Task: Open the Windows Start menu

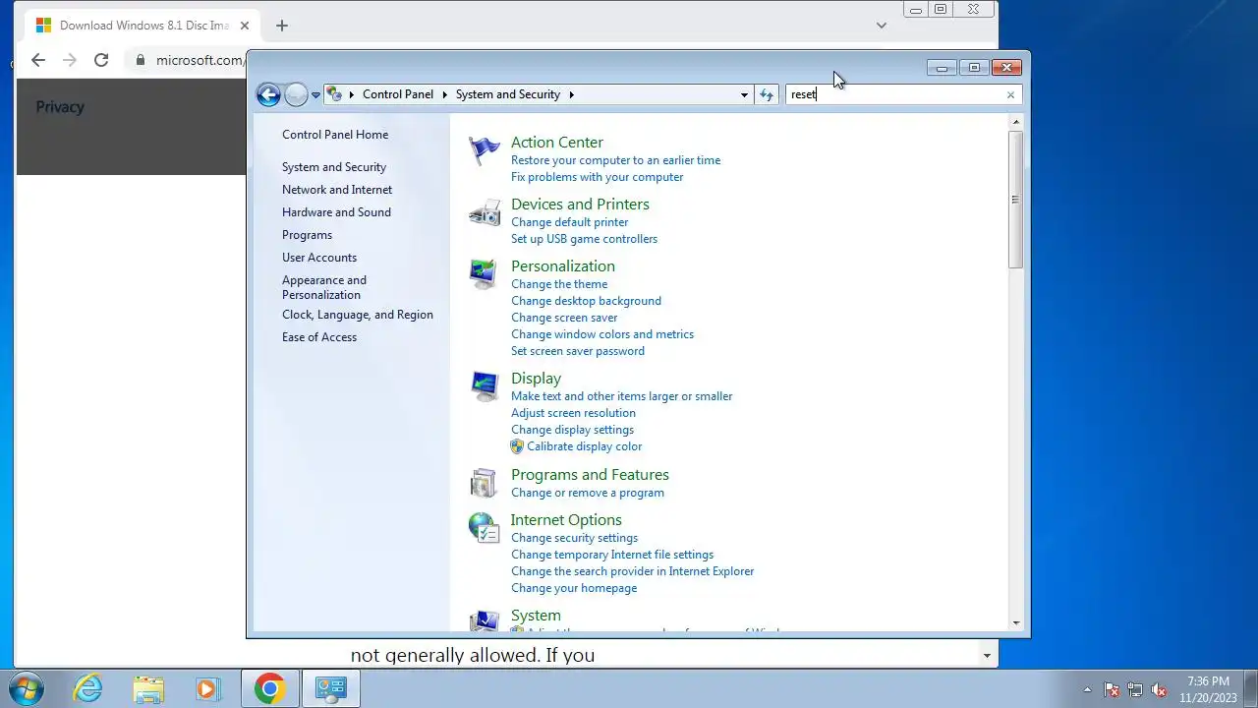Action: [26, 688]
